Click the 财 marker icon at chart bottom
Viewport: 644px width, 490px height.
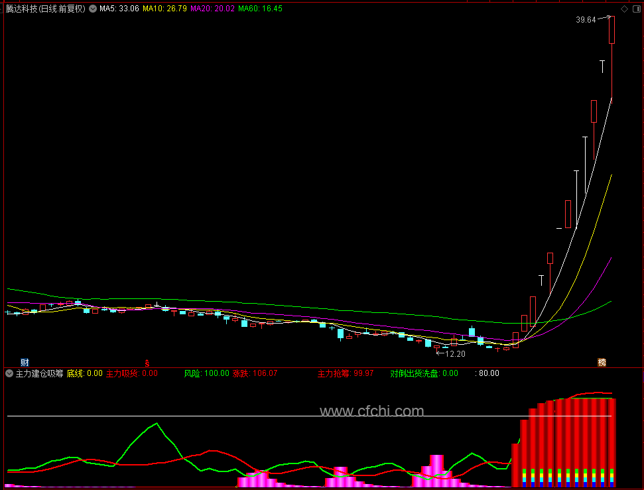pyautogui.click(x=25, y=362)
